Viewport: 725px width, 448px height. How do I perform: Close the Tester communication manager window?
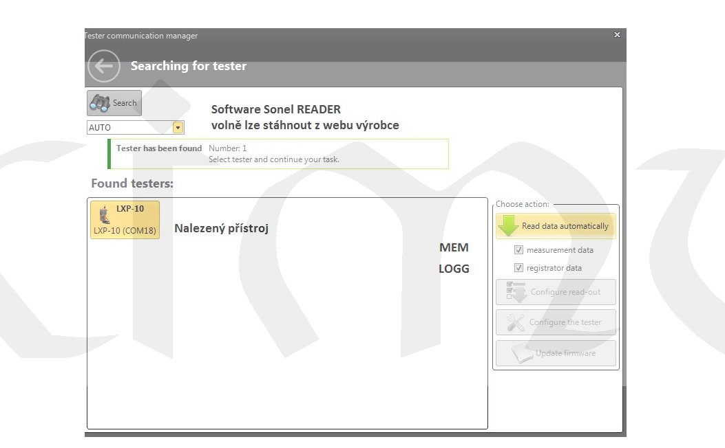pyautogui.click(x=617, y=35)
